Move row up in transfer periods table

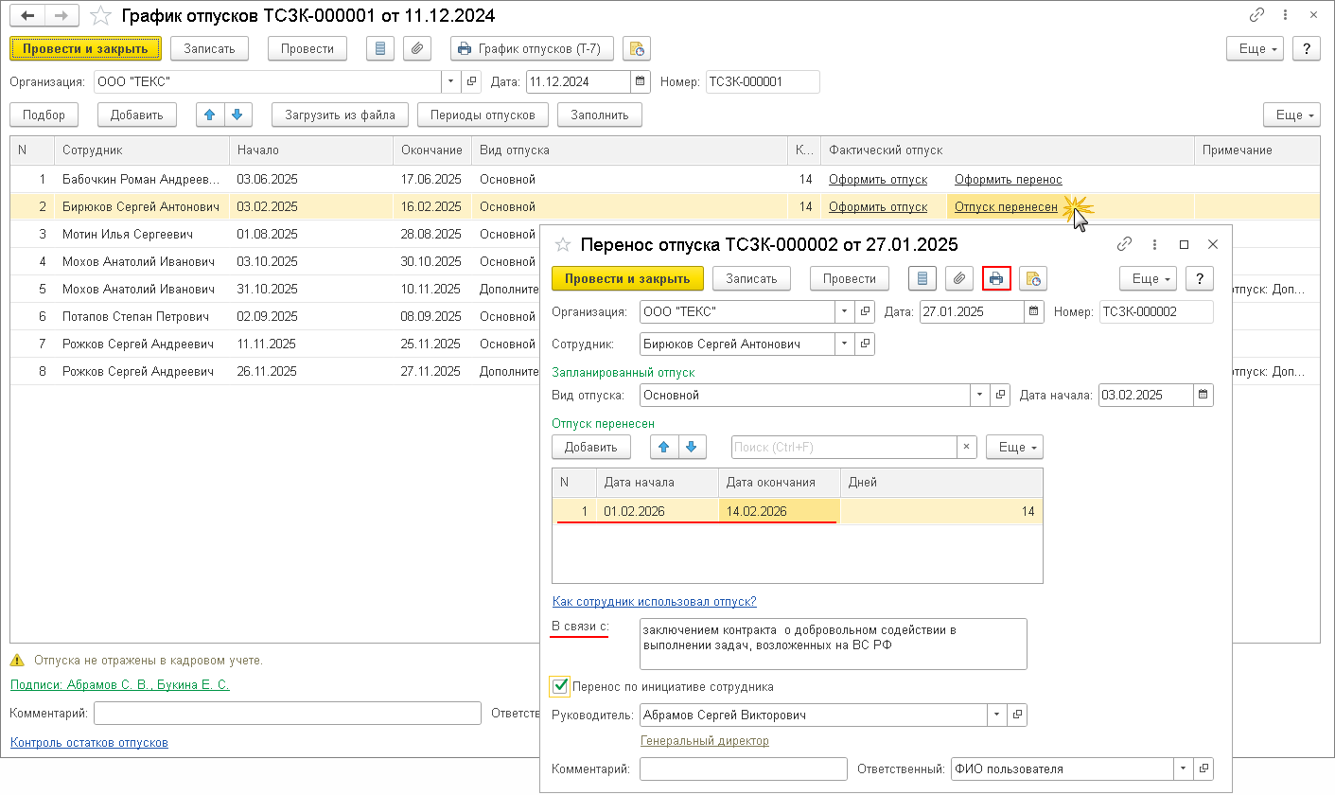pos(661,447)
